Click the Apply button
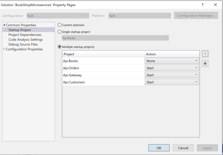Viewport: 223px width, 155px height. (207, 148)
